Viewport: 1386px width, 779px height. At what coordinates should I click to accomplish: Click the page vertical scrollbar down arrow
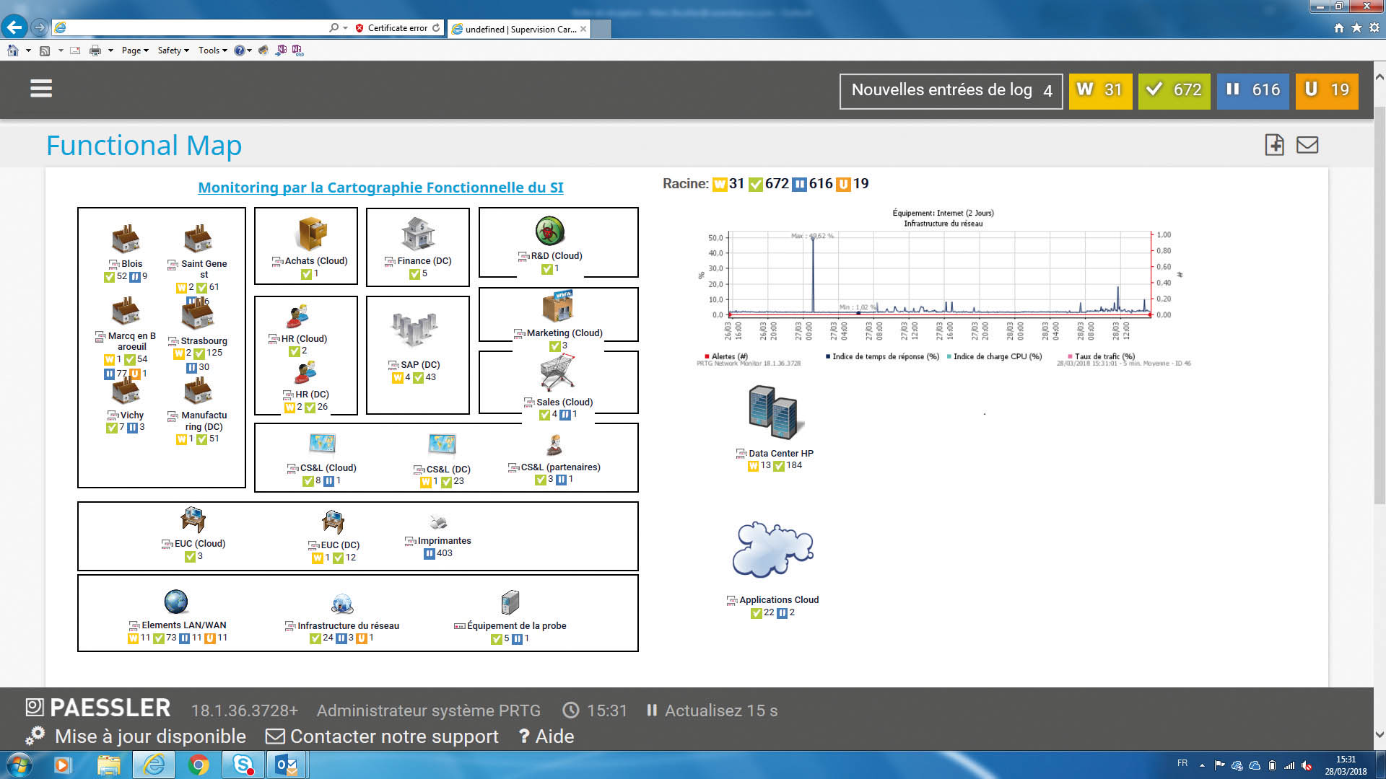tap(1380, 735)
